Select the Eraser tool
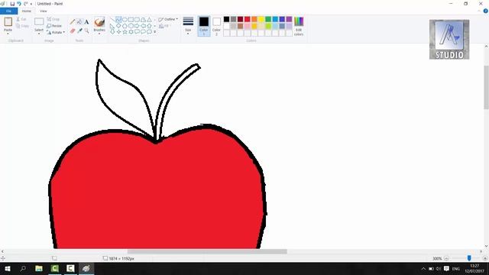The height and width of the screenshot is (275, 489). [x=73, y=31]
